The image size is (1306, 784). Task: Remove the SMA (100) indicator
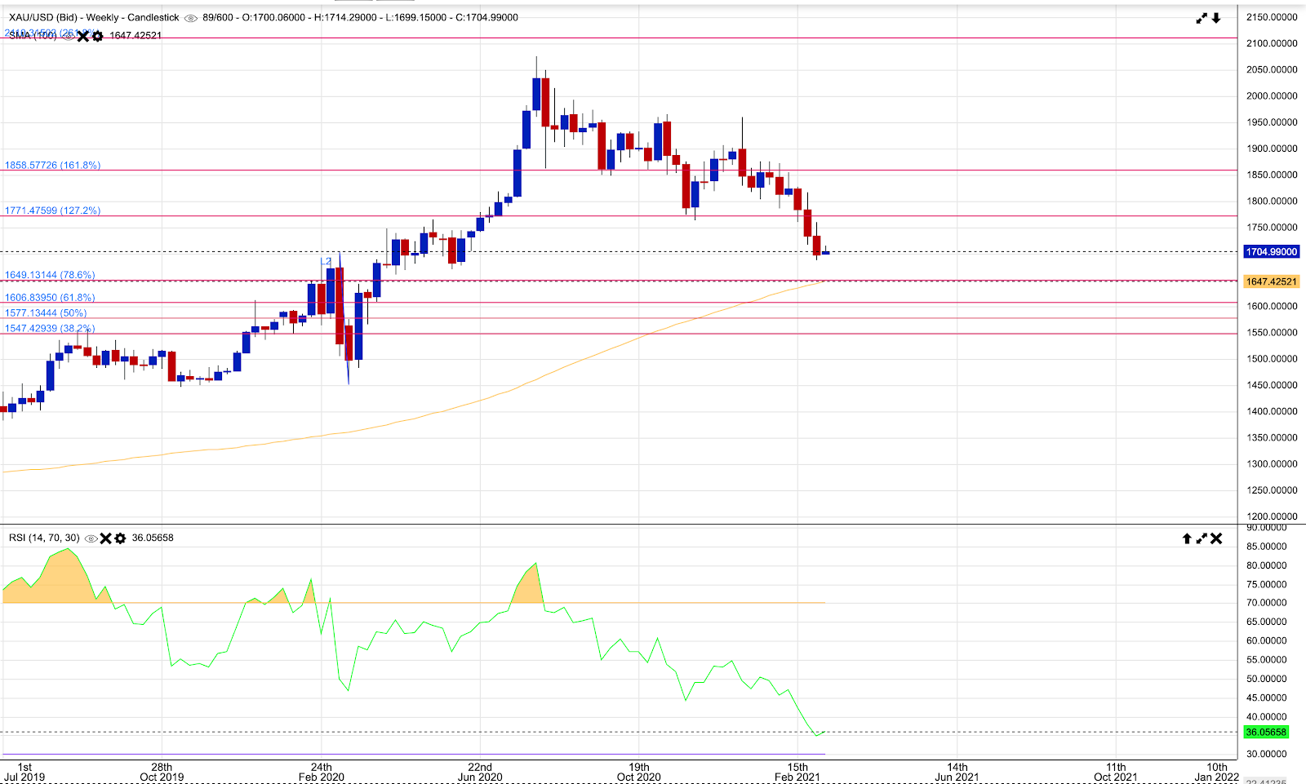coord(83,36)
